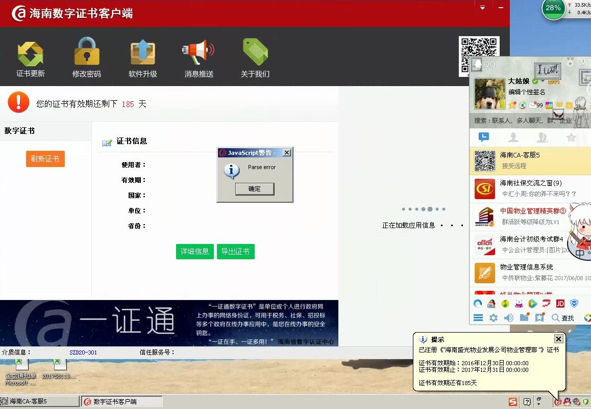The image size is (591, 409).
Task: Open the colorful APP icon in QQ panel
Action: 549,105
